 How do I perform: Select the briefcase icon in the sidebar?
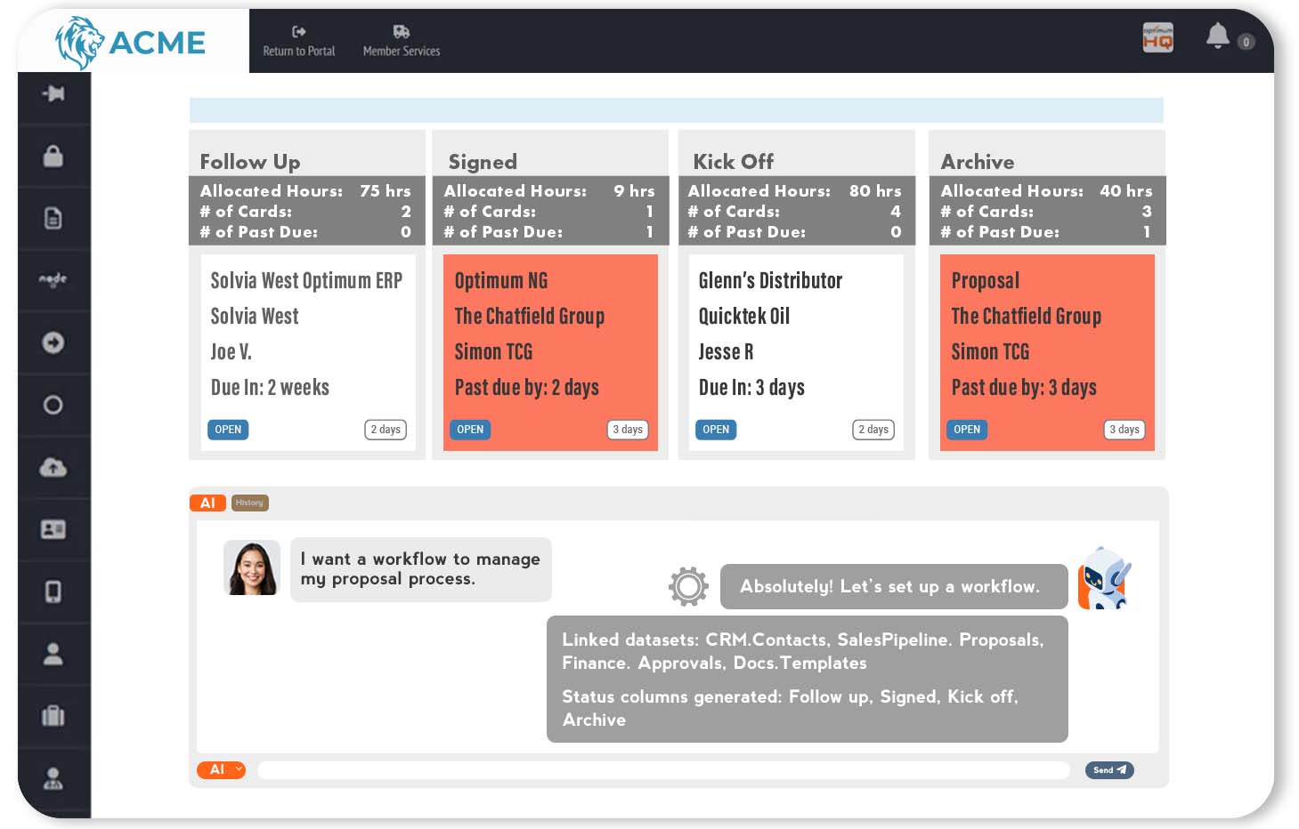click(53, 716)
